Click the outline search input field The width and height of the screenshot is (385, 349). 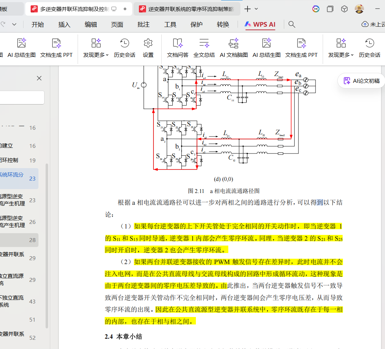[x=21, y=97]
